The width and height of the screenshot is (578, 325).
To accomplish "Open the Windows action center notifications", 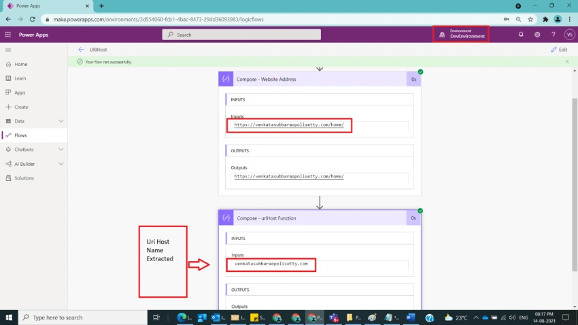I will (x=566, y=318).
